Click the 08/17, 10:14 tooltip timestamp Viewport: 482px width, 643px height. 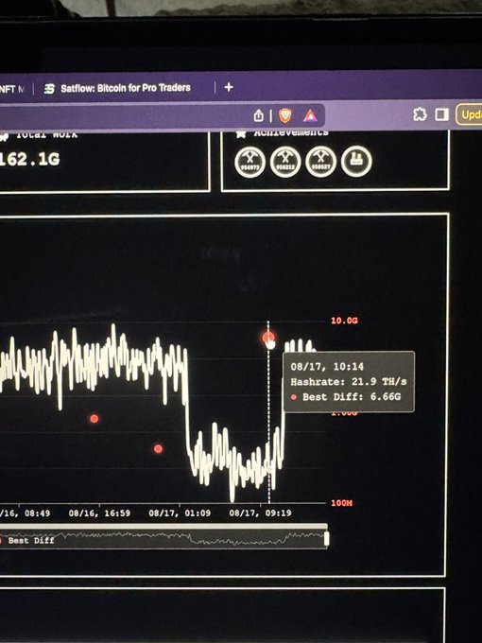click(327, 366)
